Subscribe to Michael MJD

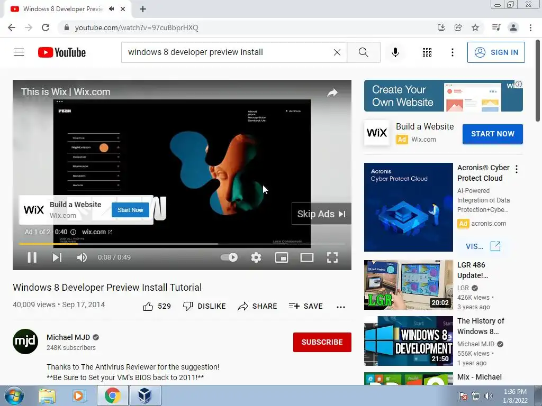(x=322, y=342)
